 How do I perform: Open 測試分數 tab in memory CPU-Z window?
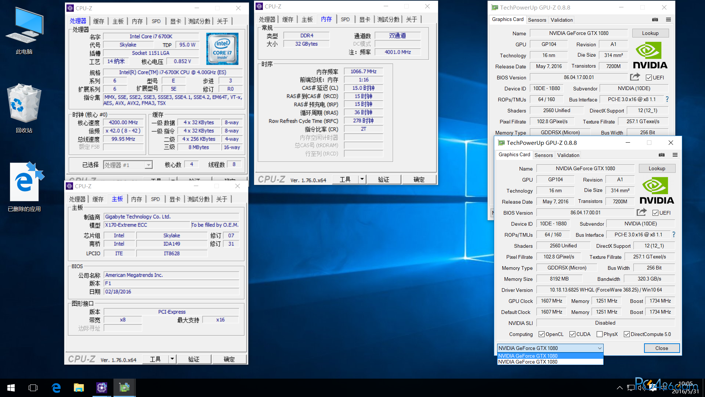click(388, 19)
